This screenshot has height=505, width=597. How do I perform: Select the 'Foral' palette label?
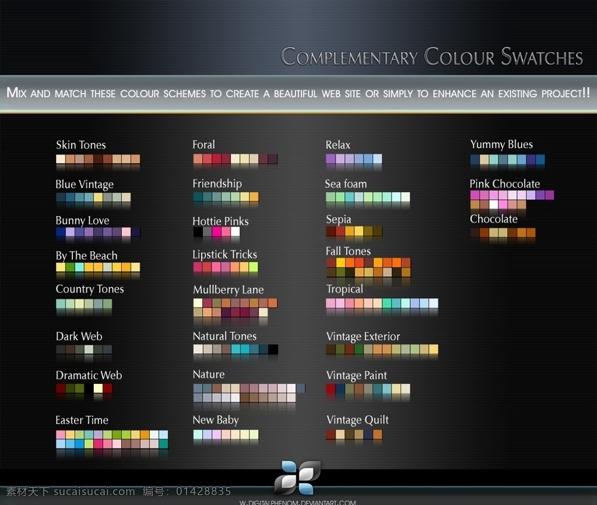pos(203,144)
